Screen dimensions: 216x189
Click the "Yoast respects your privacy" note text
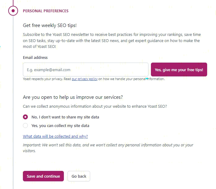coord(47,79)
